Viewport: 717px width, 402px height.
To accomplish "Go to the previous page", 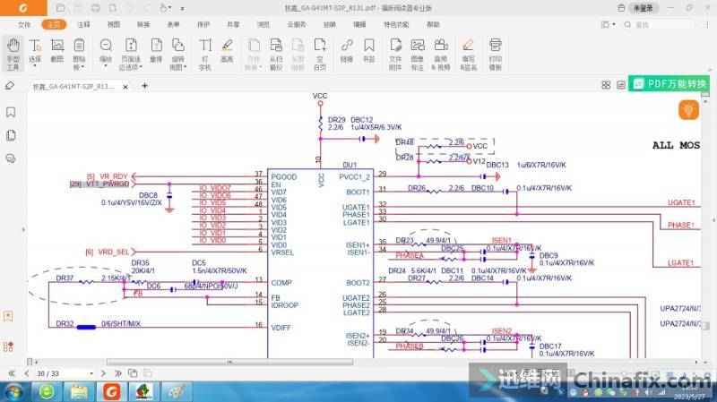I will click(27, 373).
